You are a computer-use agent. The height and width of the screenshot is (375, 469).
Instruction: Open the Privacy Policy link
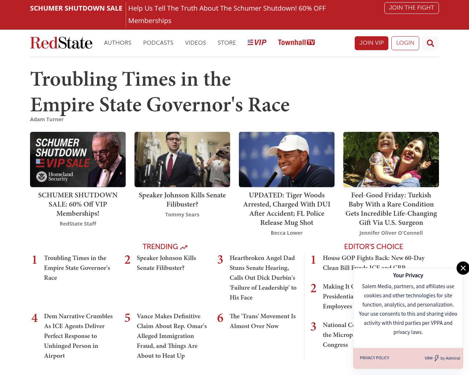(374, 358)
